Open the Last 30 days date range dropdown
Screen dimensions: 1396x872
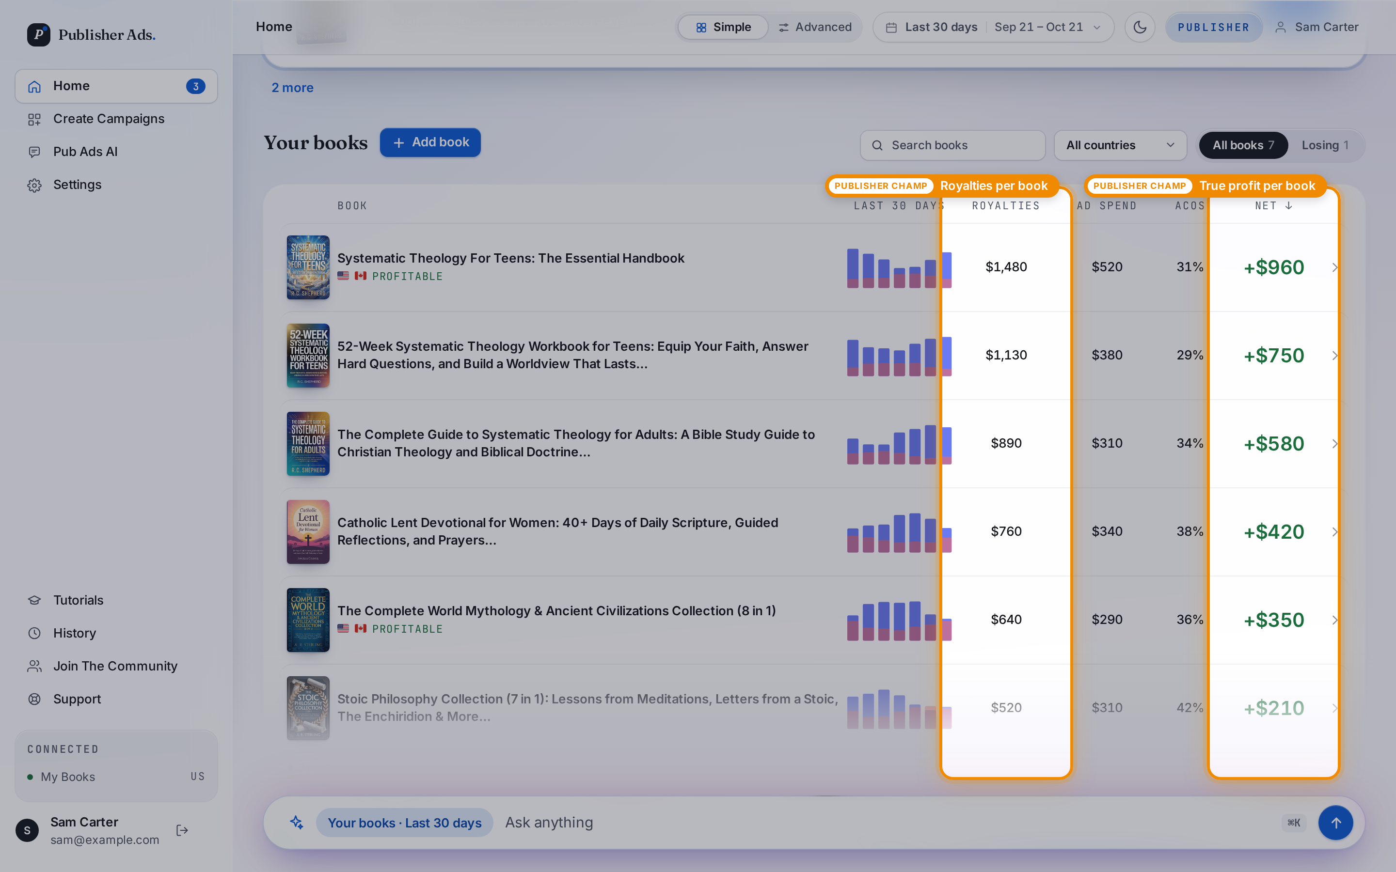993,27
